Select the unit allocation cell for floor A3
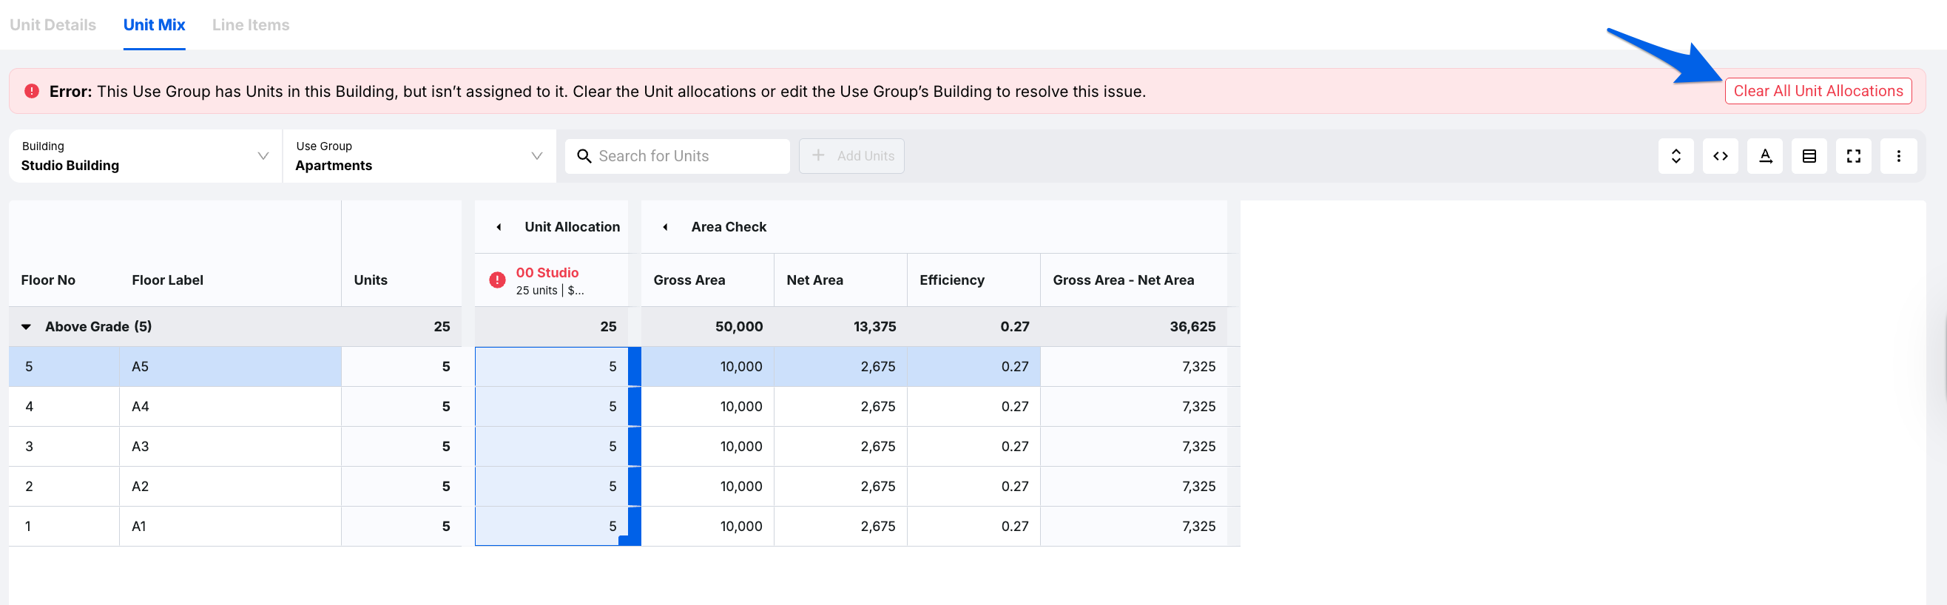The height and width of the screenshot is (605, 1947). [x=552, y=447]
